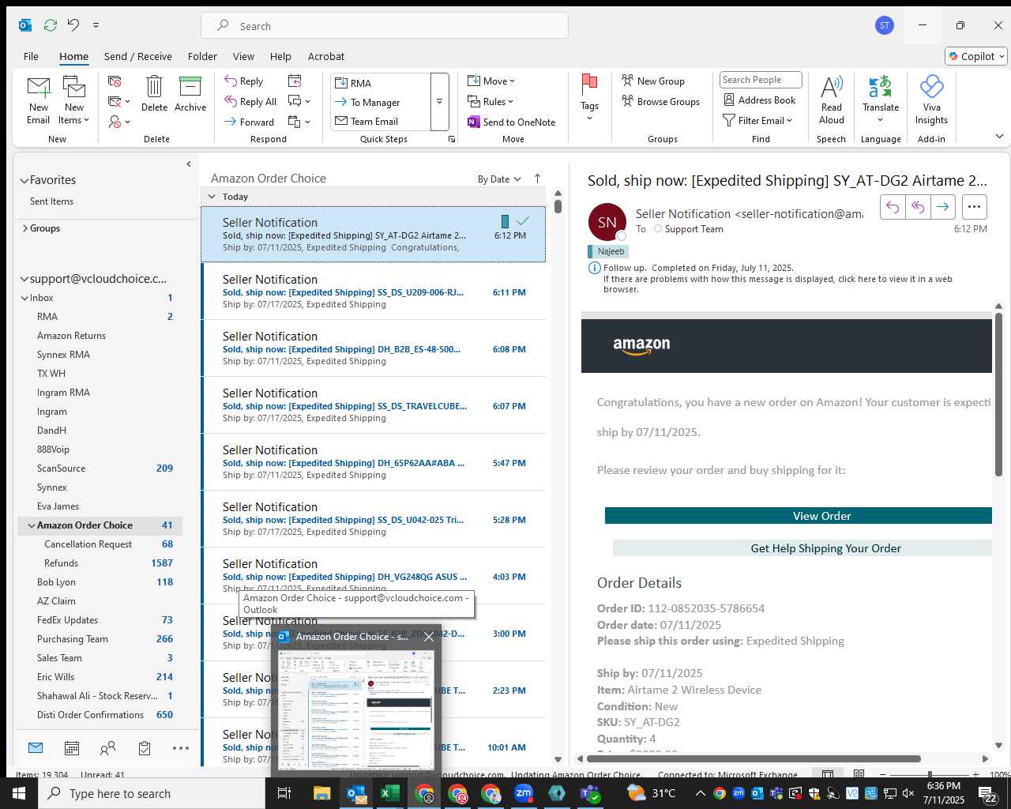This screenshot has height=809, width=1011.
Task: Open the Acrobat tab
Action: coord(326,56)
